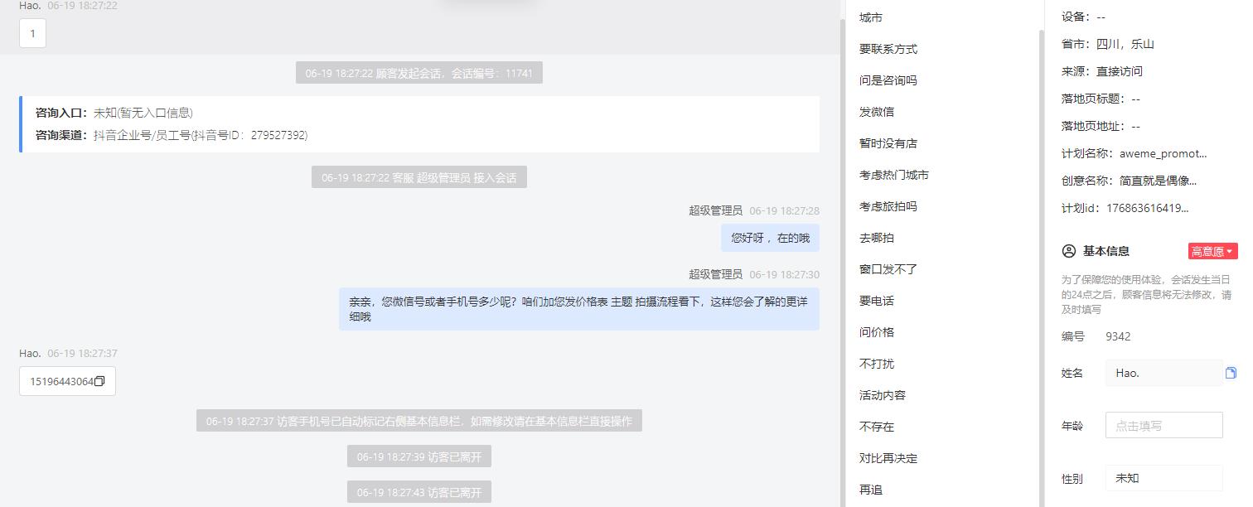Click the basic info person icon
Image resolution: width=1253 pixels, height=507 pixels.
1068,251
